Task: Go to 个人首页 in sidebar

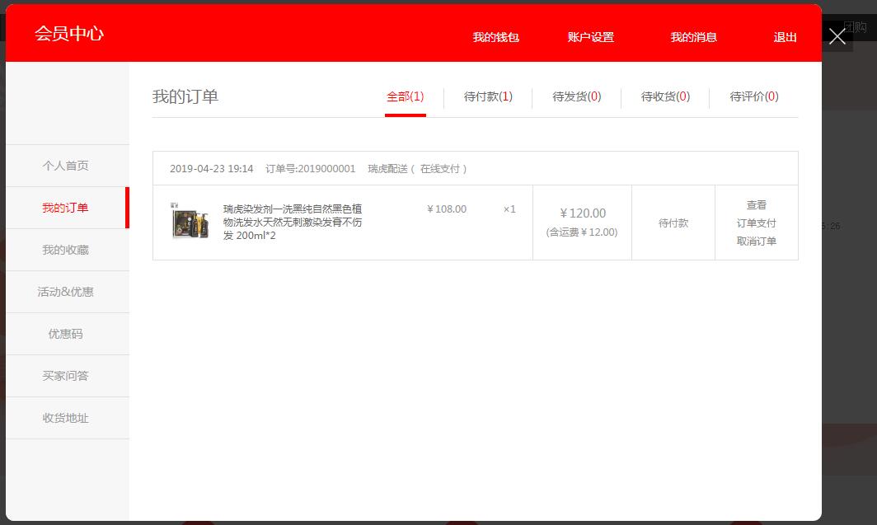Action: pyautogui.click(x=67, y=166)
